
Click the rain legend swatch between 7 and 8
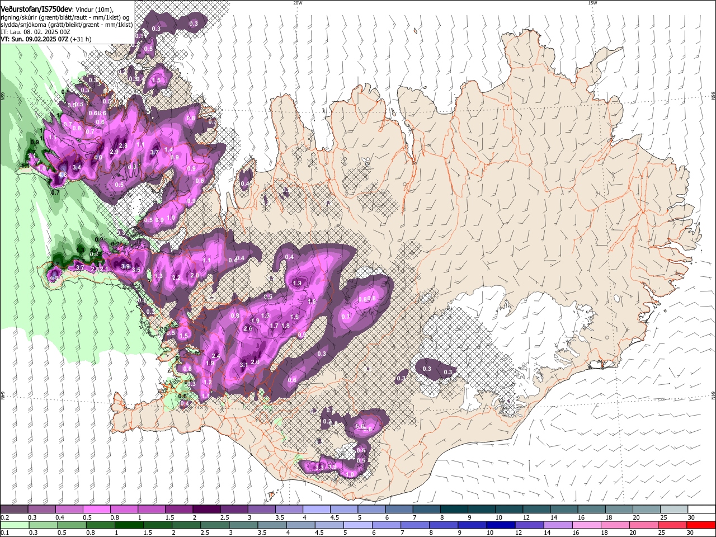point(415,525)
